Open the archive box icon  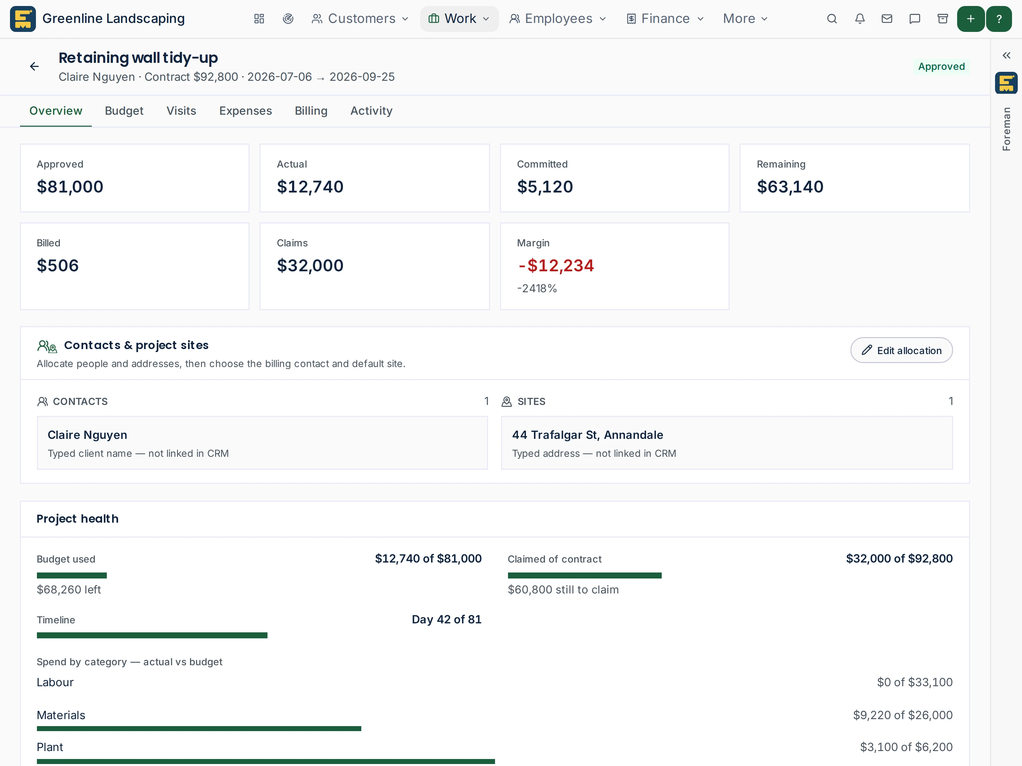[942, 19]
